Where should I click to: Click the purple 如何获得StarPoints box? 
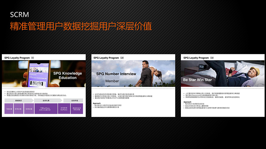(x=64, y=109)
